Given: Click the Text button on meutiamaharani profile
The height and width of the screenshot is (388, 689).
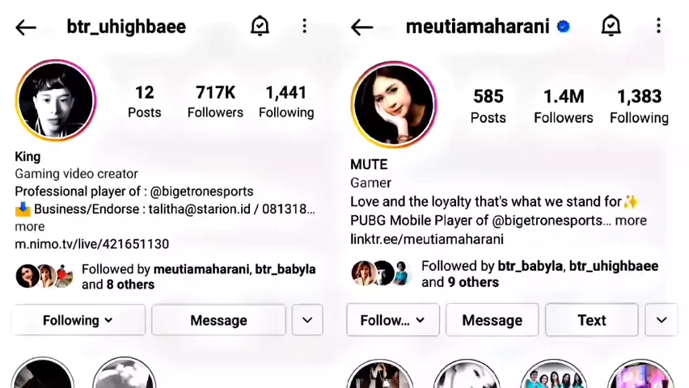Looking at the screenshot, I should click(591, 320).
